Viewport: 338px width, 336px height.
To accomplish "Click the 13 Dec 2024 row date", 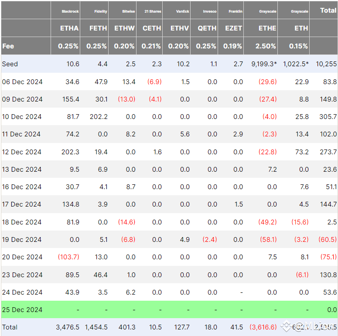I will [x=22, y=170].
